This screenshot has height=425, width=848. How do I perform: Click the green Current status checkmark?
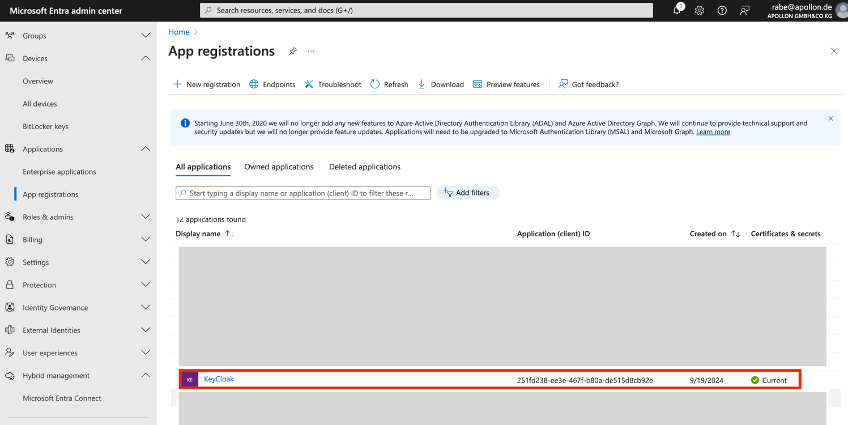click(x=755, y=380)
